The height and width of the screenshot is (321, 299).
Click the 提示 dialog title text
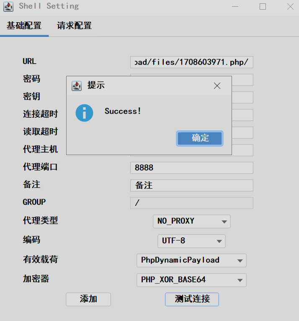pos(96,85)
